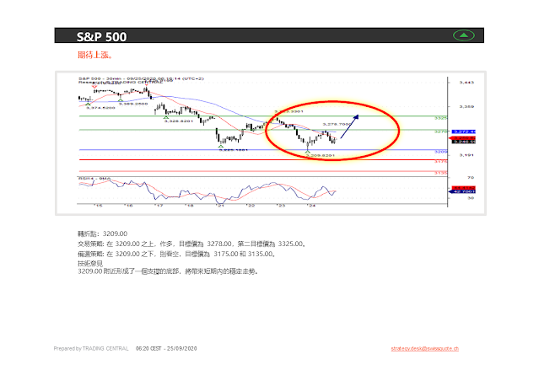Select the 備選策略 line with 3175.00 target
The image size is (539, 381).
pos(176,255)
